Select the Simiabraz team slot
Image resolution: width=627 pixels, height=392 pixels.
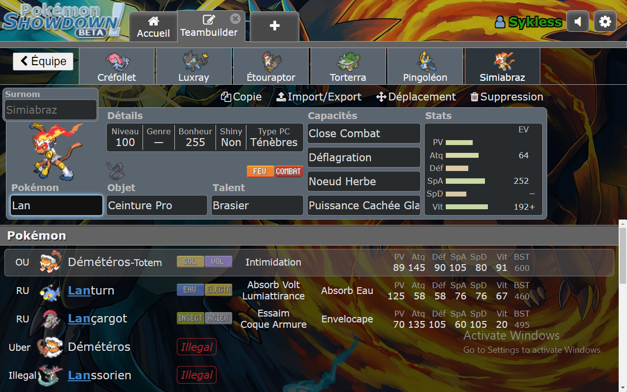pos(502,66)
